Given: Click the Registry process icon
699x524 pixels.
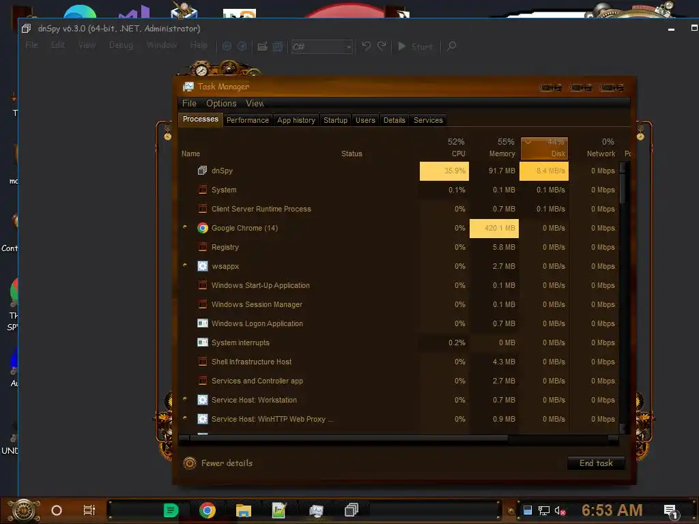Looking at the screenshot, I should (202, 247).
